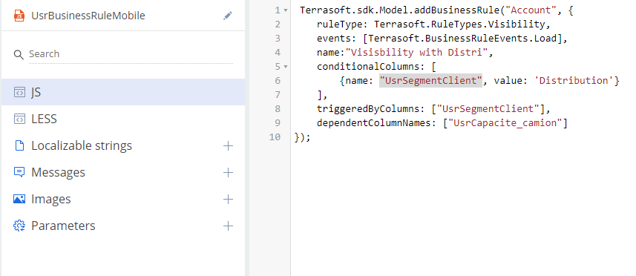636x276 pixels.
Task: Collapse conditionalColumns fold arrow on line 5
Action: coord(286,67)
